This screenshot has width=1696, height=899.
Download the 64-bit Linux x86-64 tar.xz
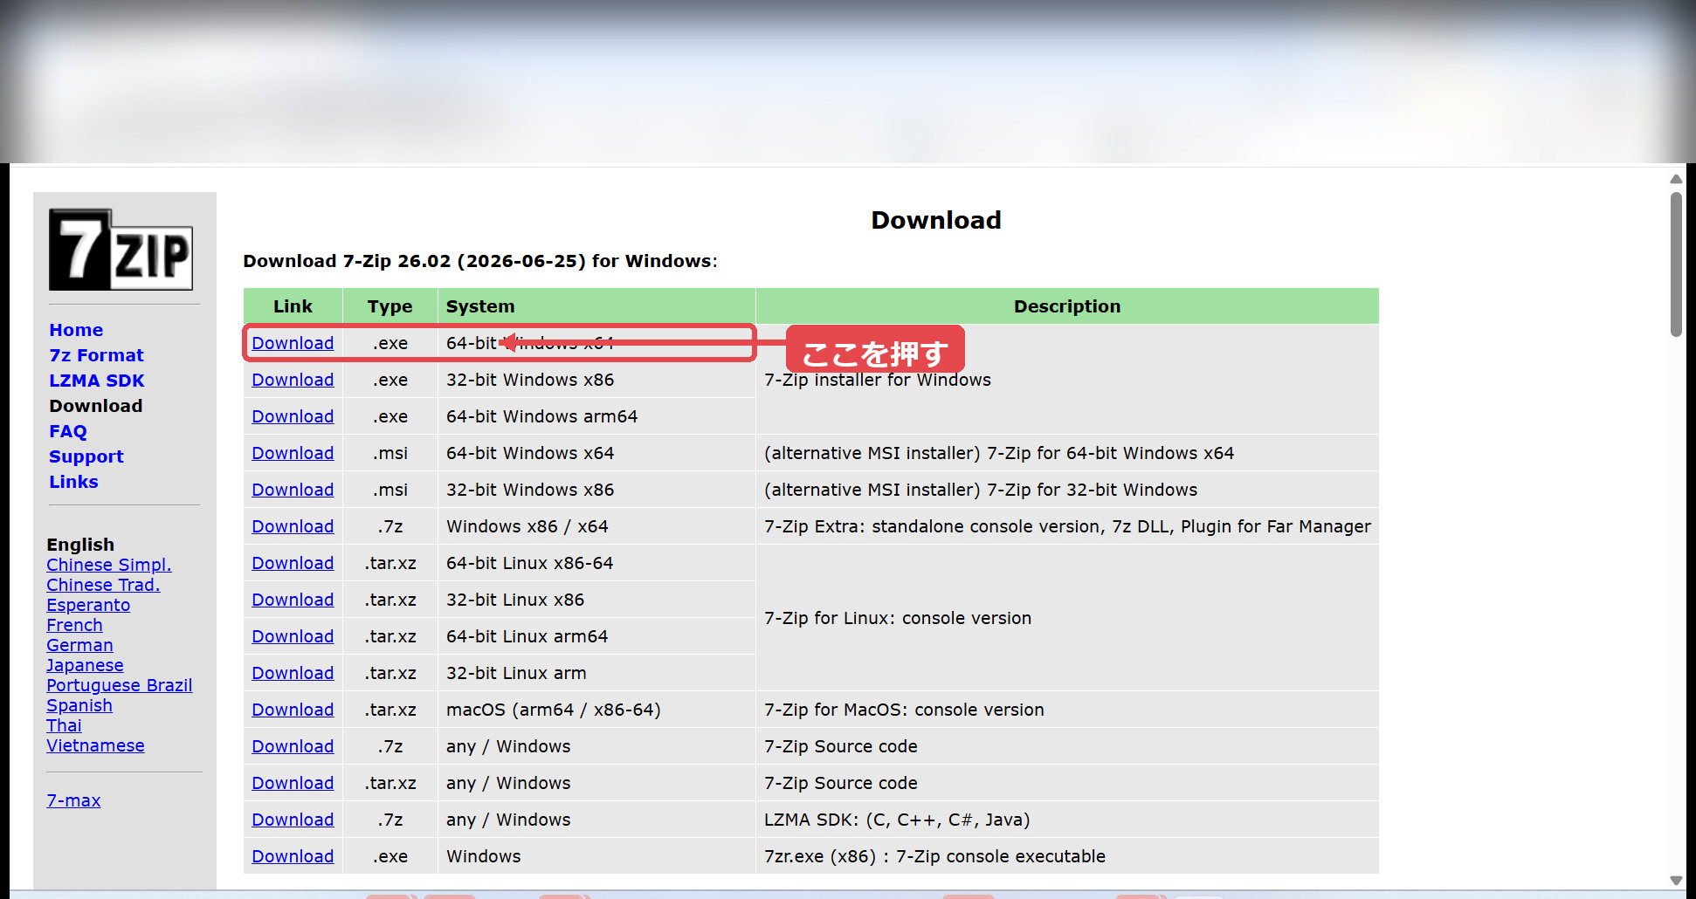pos(293,563)
